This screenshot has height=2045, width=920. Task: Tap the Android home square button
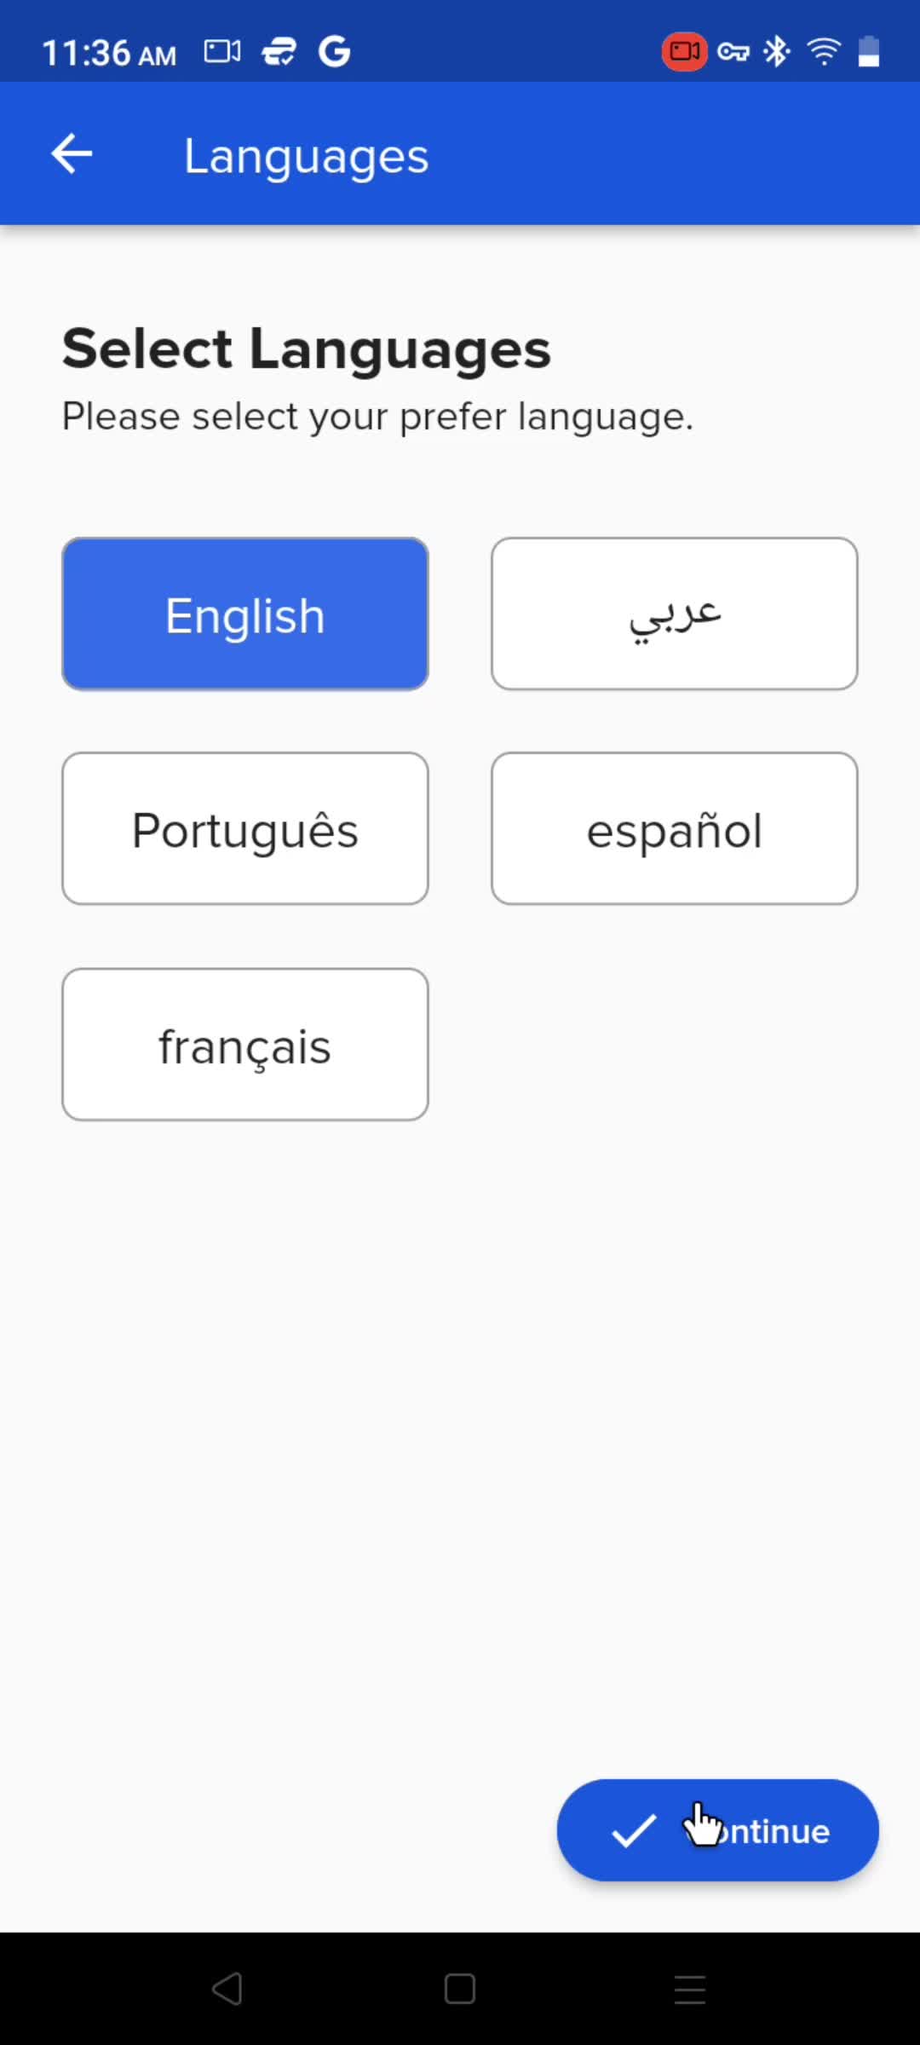(x=460, y=1989)
